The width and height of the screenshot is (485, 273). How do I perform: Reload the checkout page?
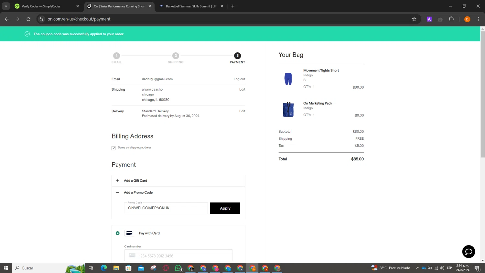click(x=28, y=19)
